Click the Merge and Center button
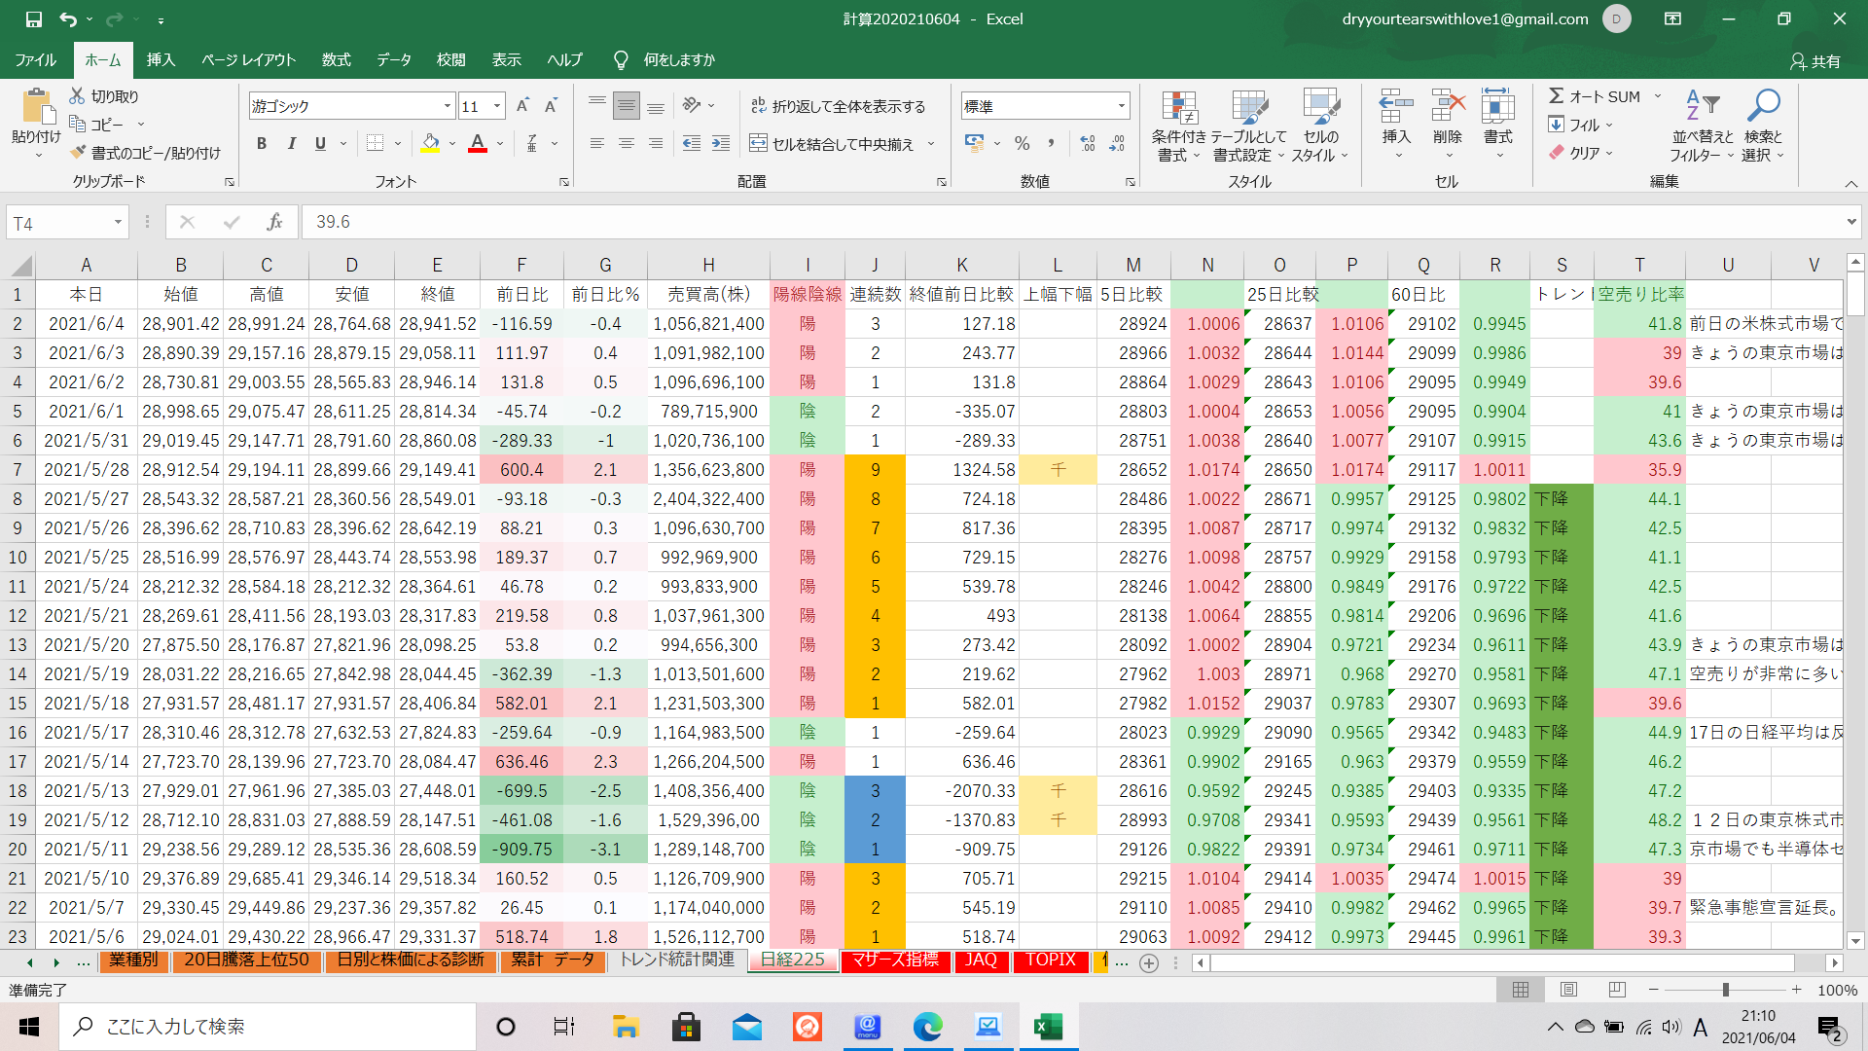 pos(833,144)
